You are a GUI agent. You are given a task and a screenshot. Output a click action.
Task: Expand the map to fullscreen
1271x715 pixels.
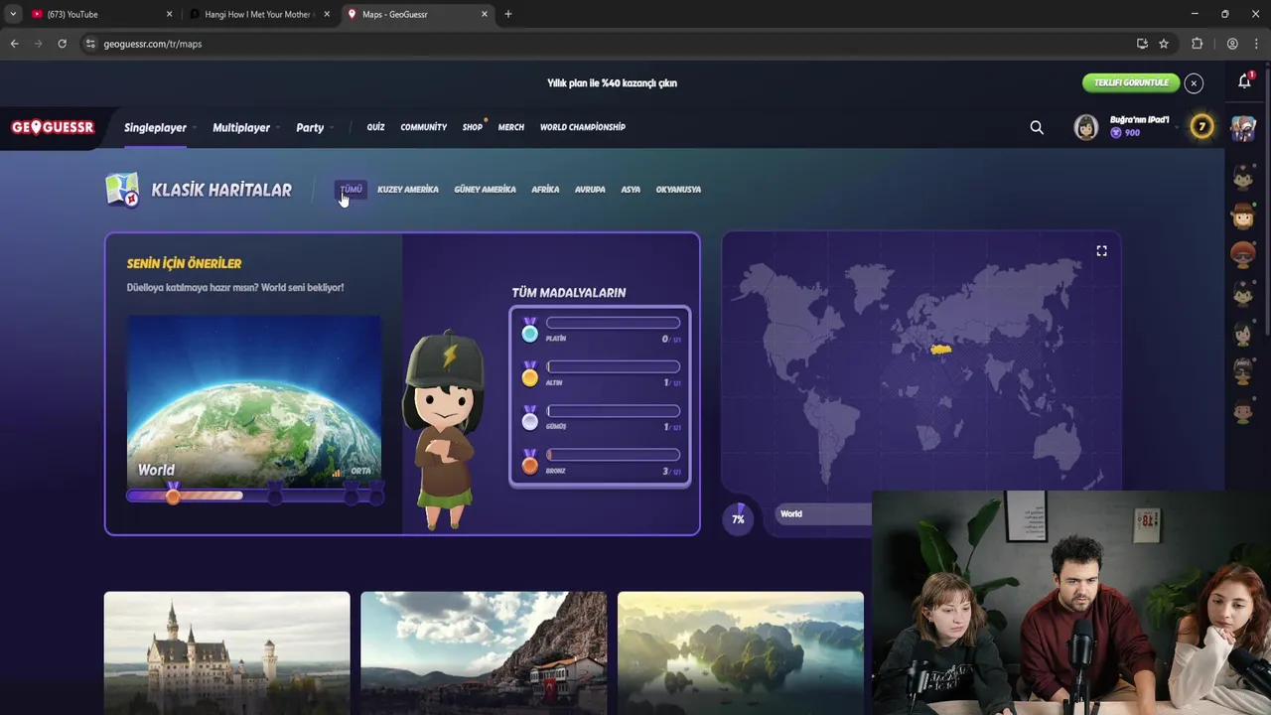click(1101, 251)
